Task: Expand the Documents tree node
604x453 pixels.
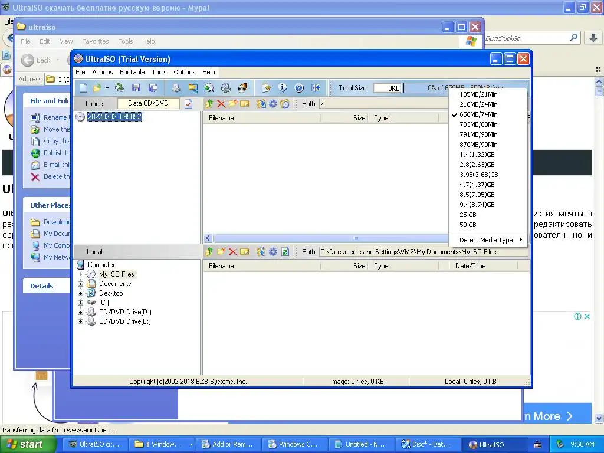Action: (80, 284)
